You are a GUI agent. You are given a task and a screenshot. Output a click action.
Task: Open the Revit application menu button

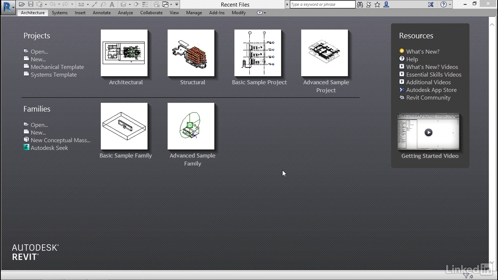pos(8,7)
